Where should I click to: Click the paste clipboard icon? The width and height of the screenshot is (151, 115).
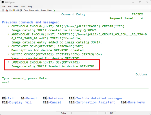click(x=14, y=10)
